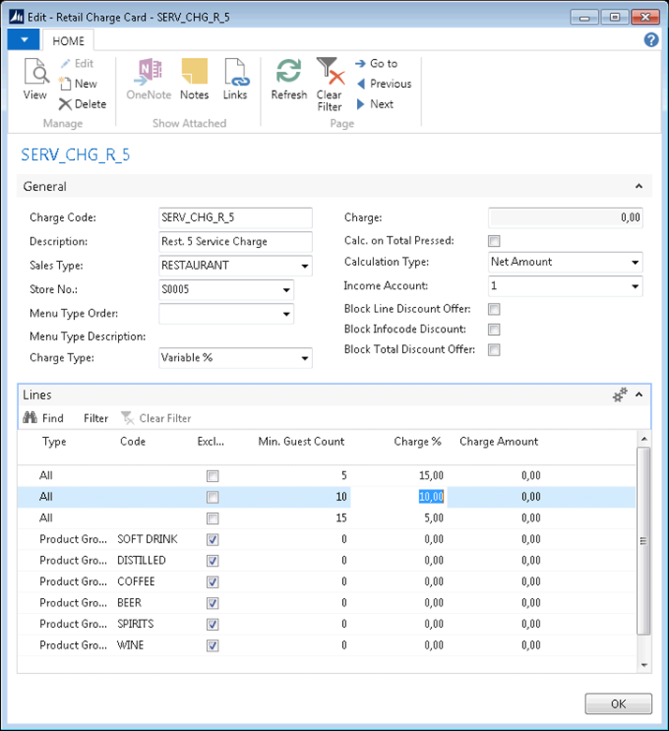Toggle Block Line Discount Offer checkbox
The width and height of the screenshot is (669, 731).
[494, 308]
